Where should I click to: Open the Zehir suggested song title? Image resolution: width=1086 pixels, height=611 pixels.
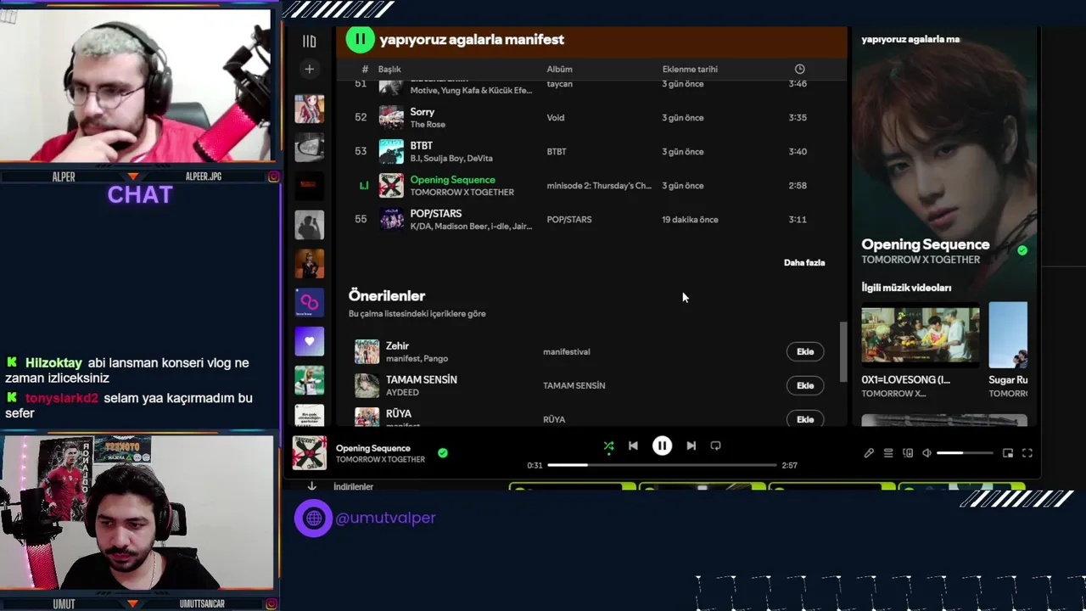point(397,345)
